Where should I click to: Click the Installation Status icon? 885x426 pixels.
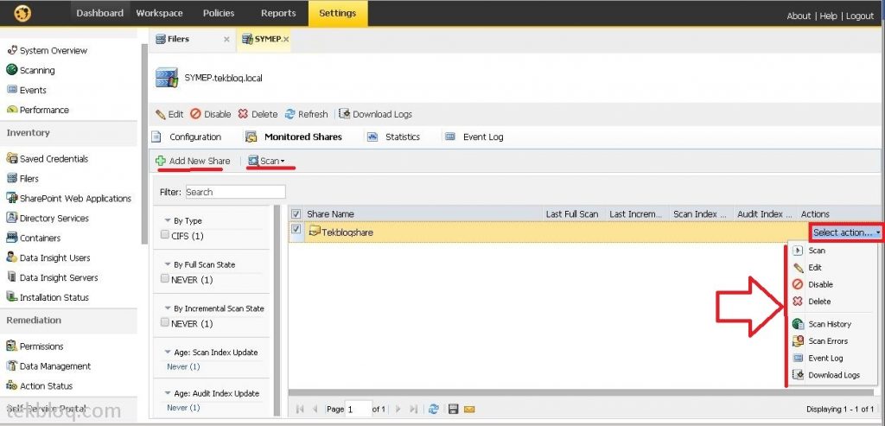(12, 296)
